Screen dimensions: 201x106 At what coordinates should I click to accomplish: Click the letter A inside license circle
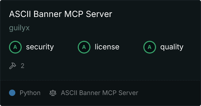click(84, 47)
